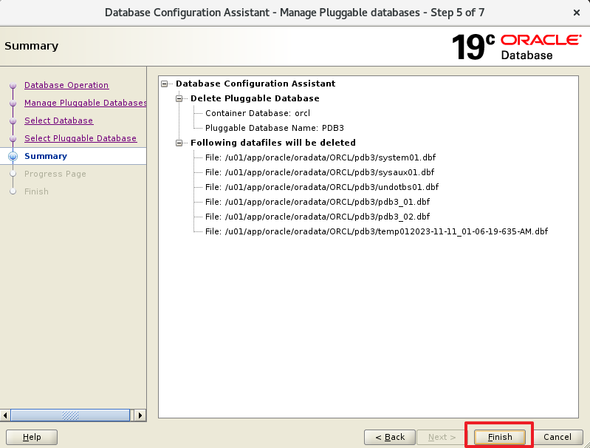The width and height of the screenshot is (590, 448).
Task: Close the Database Configuration Assistant window
Action: coord(577,13)
